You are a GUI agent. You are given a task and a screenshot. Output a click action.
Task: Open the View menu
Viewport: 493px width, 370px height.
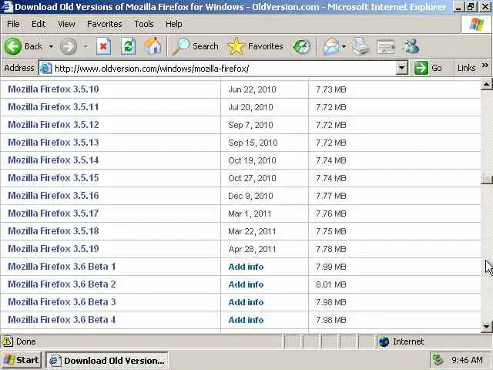[x=66, y=24]
